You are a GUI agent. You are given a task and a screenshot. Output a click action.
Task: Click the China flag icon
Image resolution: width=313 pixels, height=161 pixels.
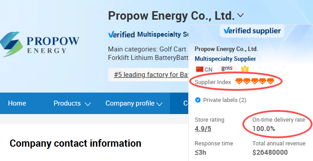[x=199, y=69]
